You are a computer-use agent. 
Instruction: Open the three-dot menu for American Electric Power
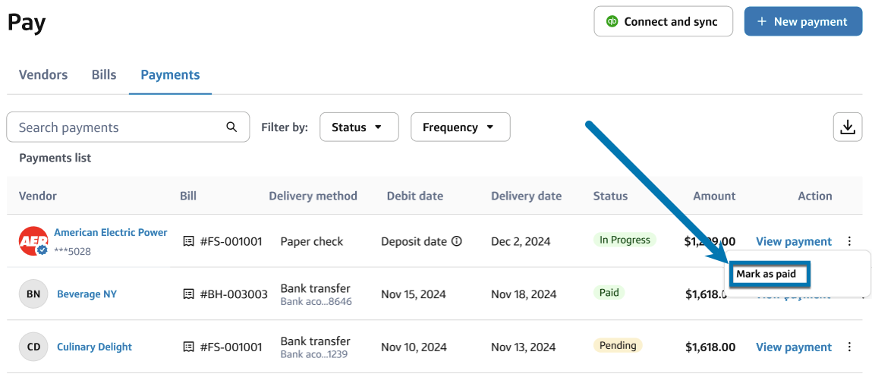tap(849, 241)
